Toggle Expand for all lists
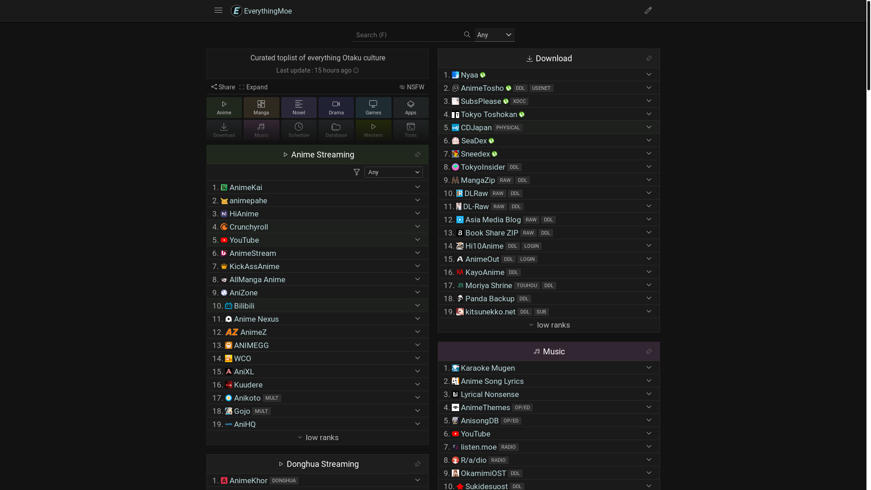The height and width of the screenshot is (490, 871). pyautogui.click(x=254, y=87)
